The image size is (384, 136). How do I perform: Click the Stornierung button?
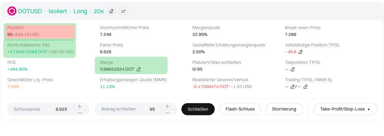(284, 109)
